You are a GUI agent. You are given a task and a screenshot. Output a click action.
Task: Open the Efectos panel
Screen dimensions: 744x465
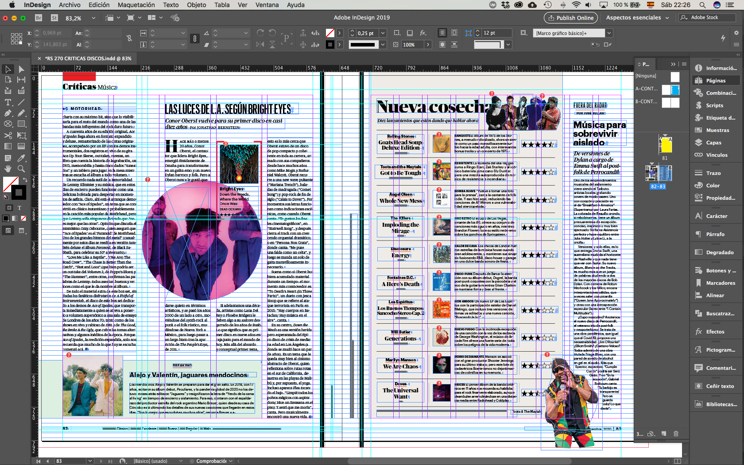click(715, 332)
